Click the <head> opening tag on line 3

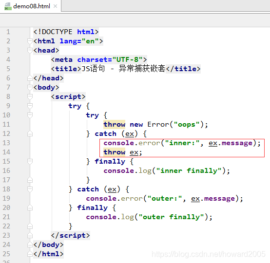(x=46, y=51)
